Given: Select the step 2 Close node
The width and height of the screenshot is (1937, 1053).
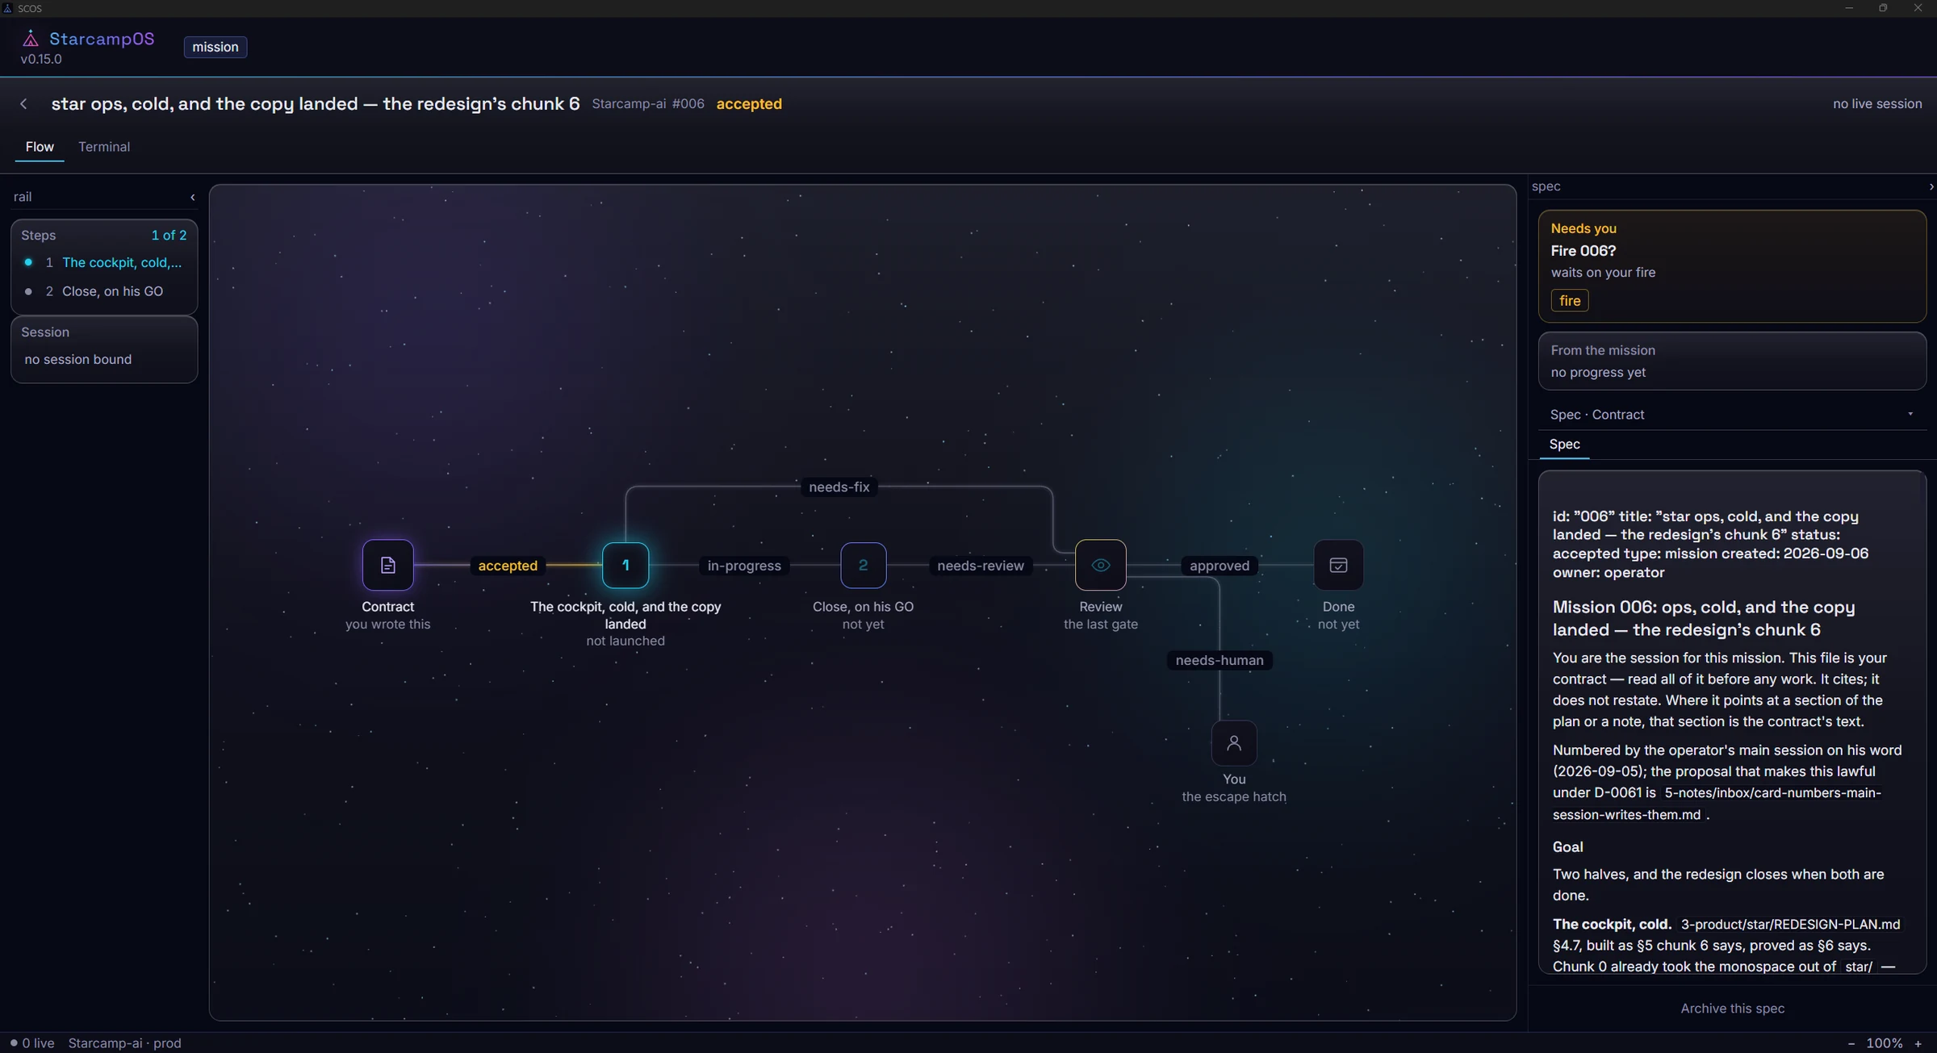Looking at the screenshot, I should click(x=863, y=565).
